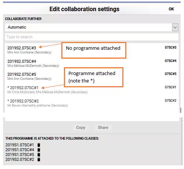Expand the Collaborate Further dropdown arrow
184x169 pixels.
(175, 27)
